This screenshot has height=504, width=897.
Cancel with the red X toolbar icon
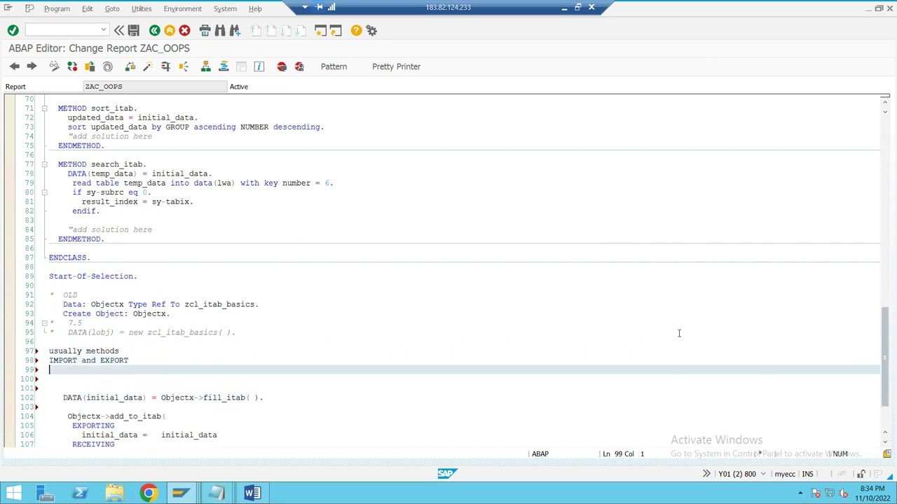pyautogui.click(x=184, y=30)
